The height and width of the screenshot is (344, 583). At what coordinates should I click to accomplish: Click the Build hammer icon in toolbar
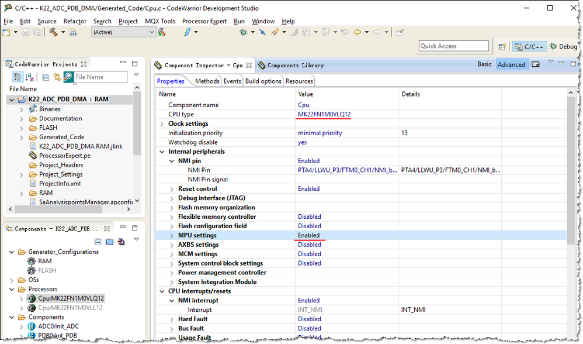[x=54, y=33]
